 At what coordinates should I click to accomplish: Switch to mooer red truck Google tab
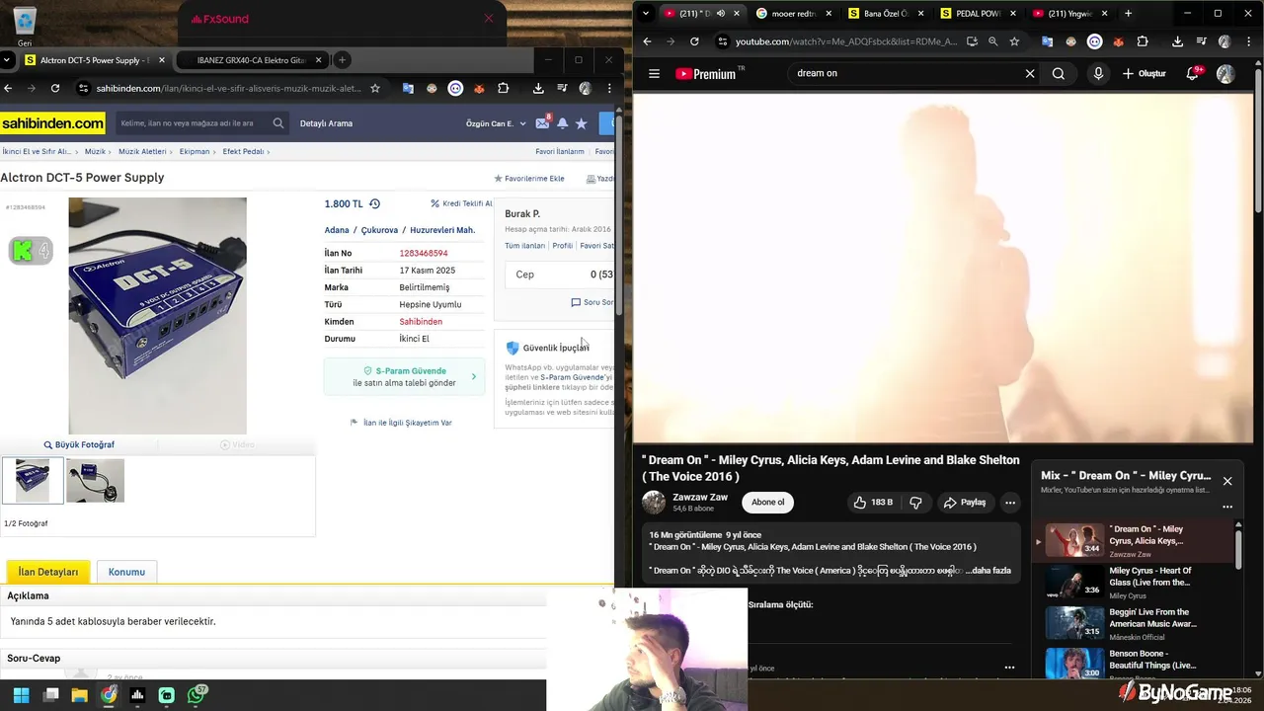792,13
